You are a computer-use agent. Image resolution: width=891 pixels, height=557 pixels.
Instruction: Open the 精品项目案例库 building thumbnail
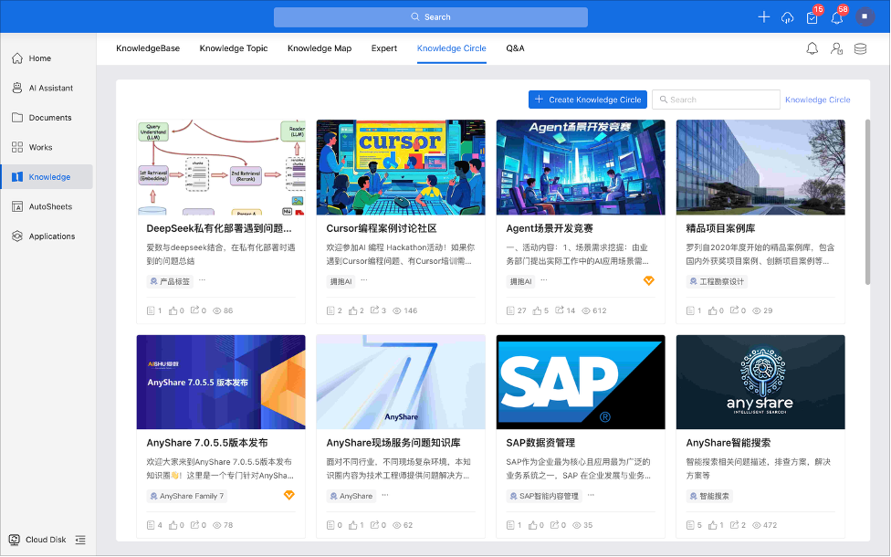click(760, 167)
